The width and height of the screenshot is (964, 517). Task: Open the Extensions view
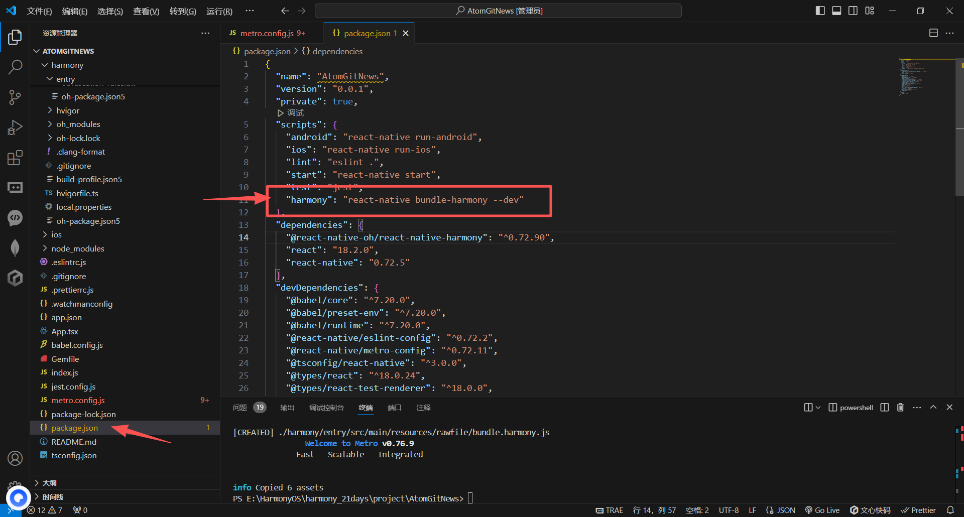tap(15, 158)
